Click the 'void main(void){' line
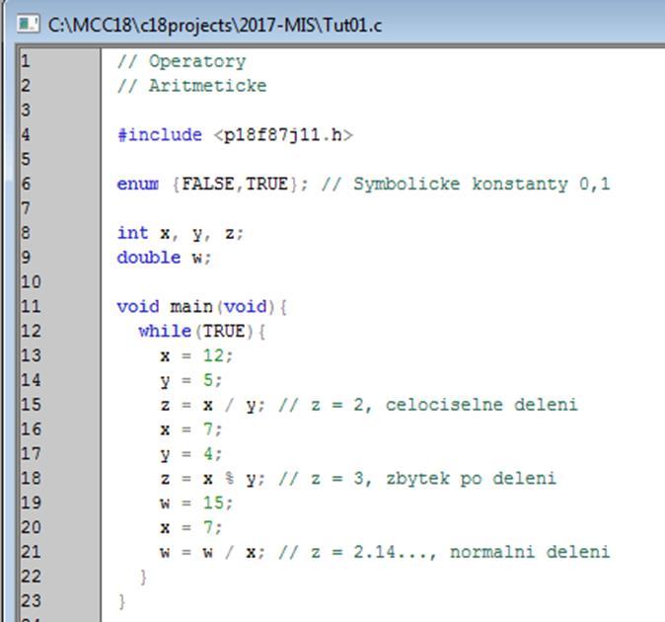665x622 pixels. [202, 307]
